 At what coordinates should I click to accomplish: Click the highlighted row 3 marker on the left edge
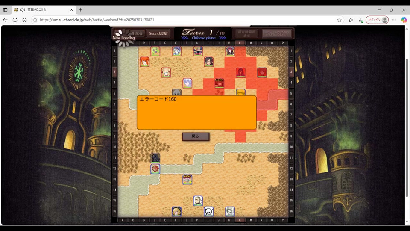[114, 72]
